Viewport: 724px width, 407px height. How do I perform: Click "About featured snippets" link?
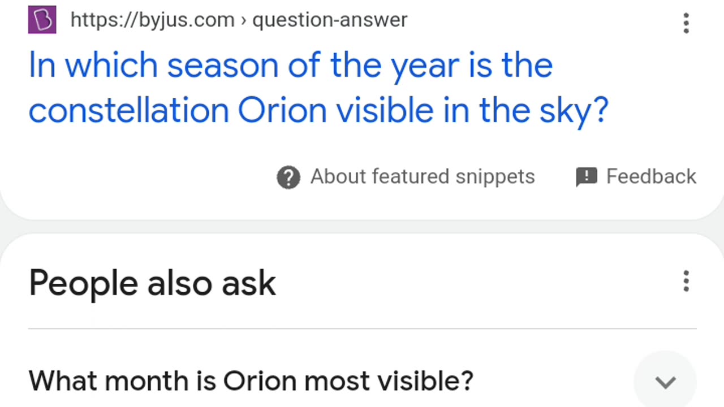click(x=423, y=177)
